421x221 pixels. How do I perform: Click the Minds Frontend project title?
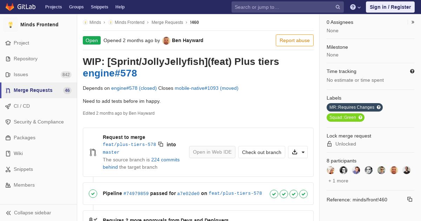click(x=39, y=25)
